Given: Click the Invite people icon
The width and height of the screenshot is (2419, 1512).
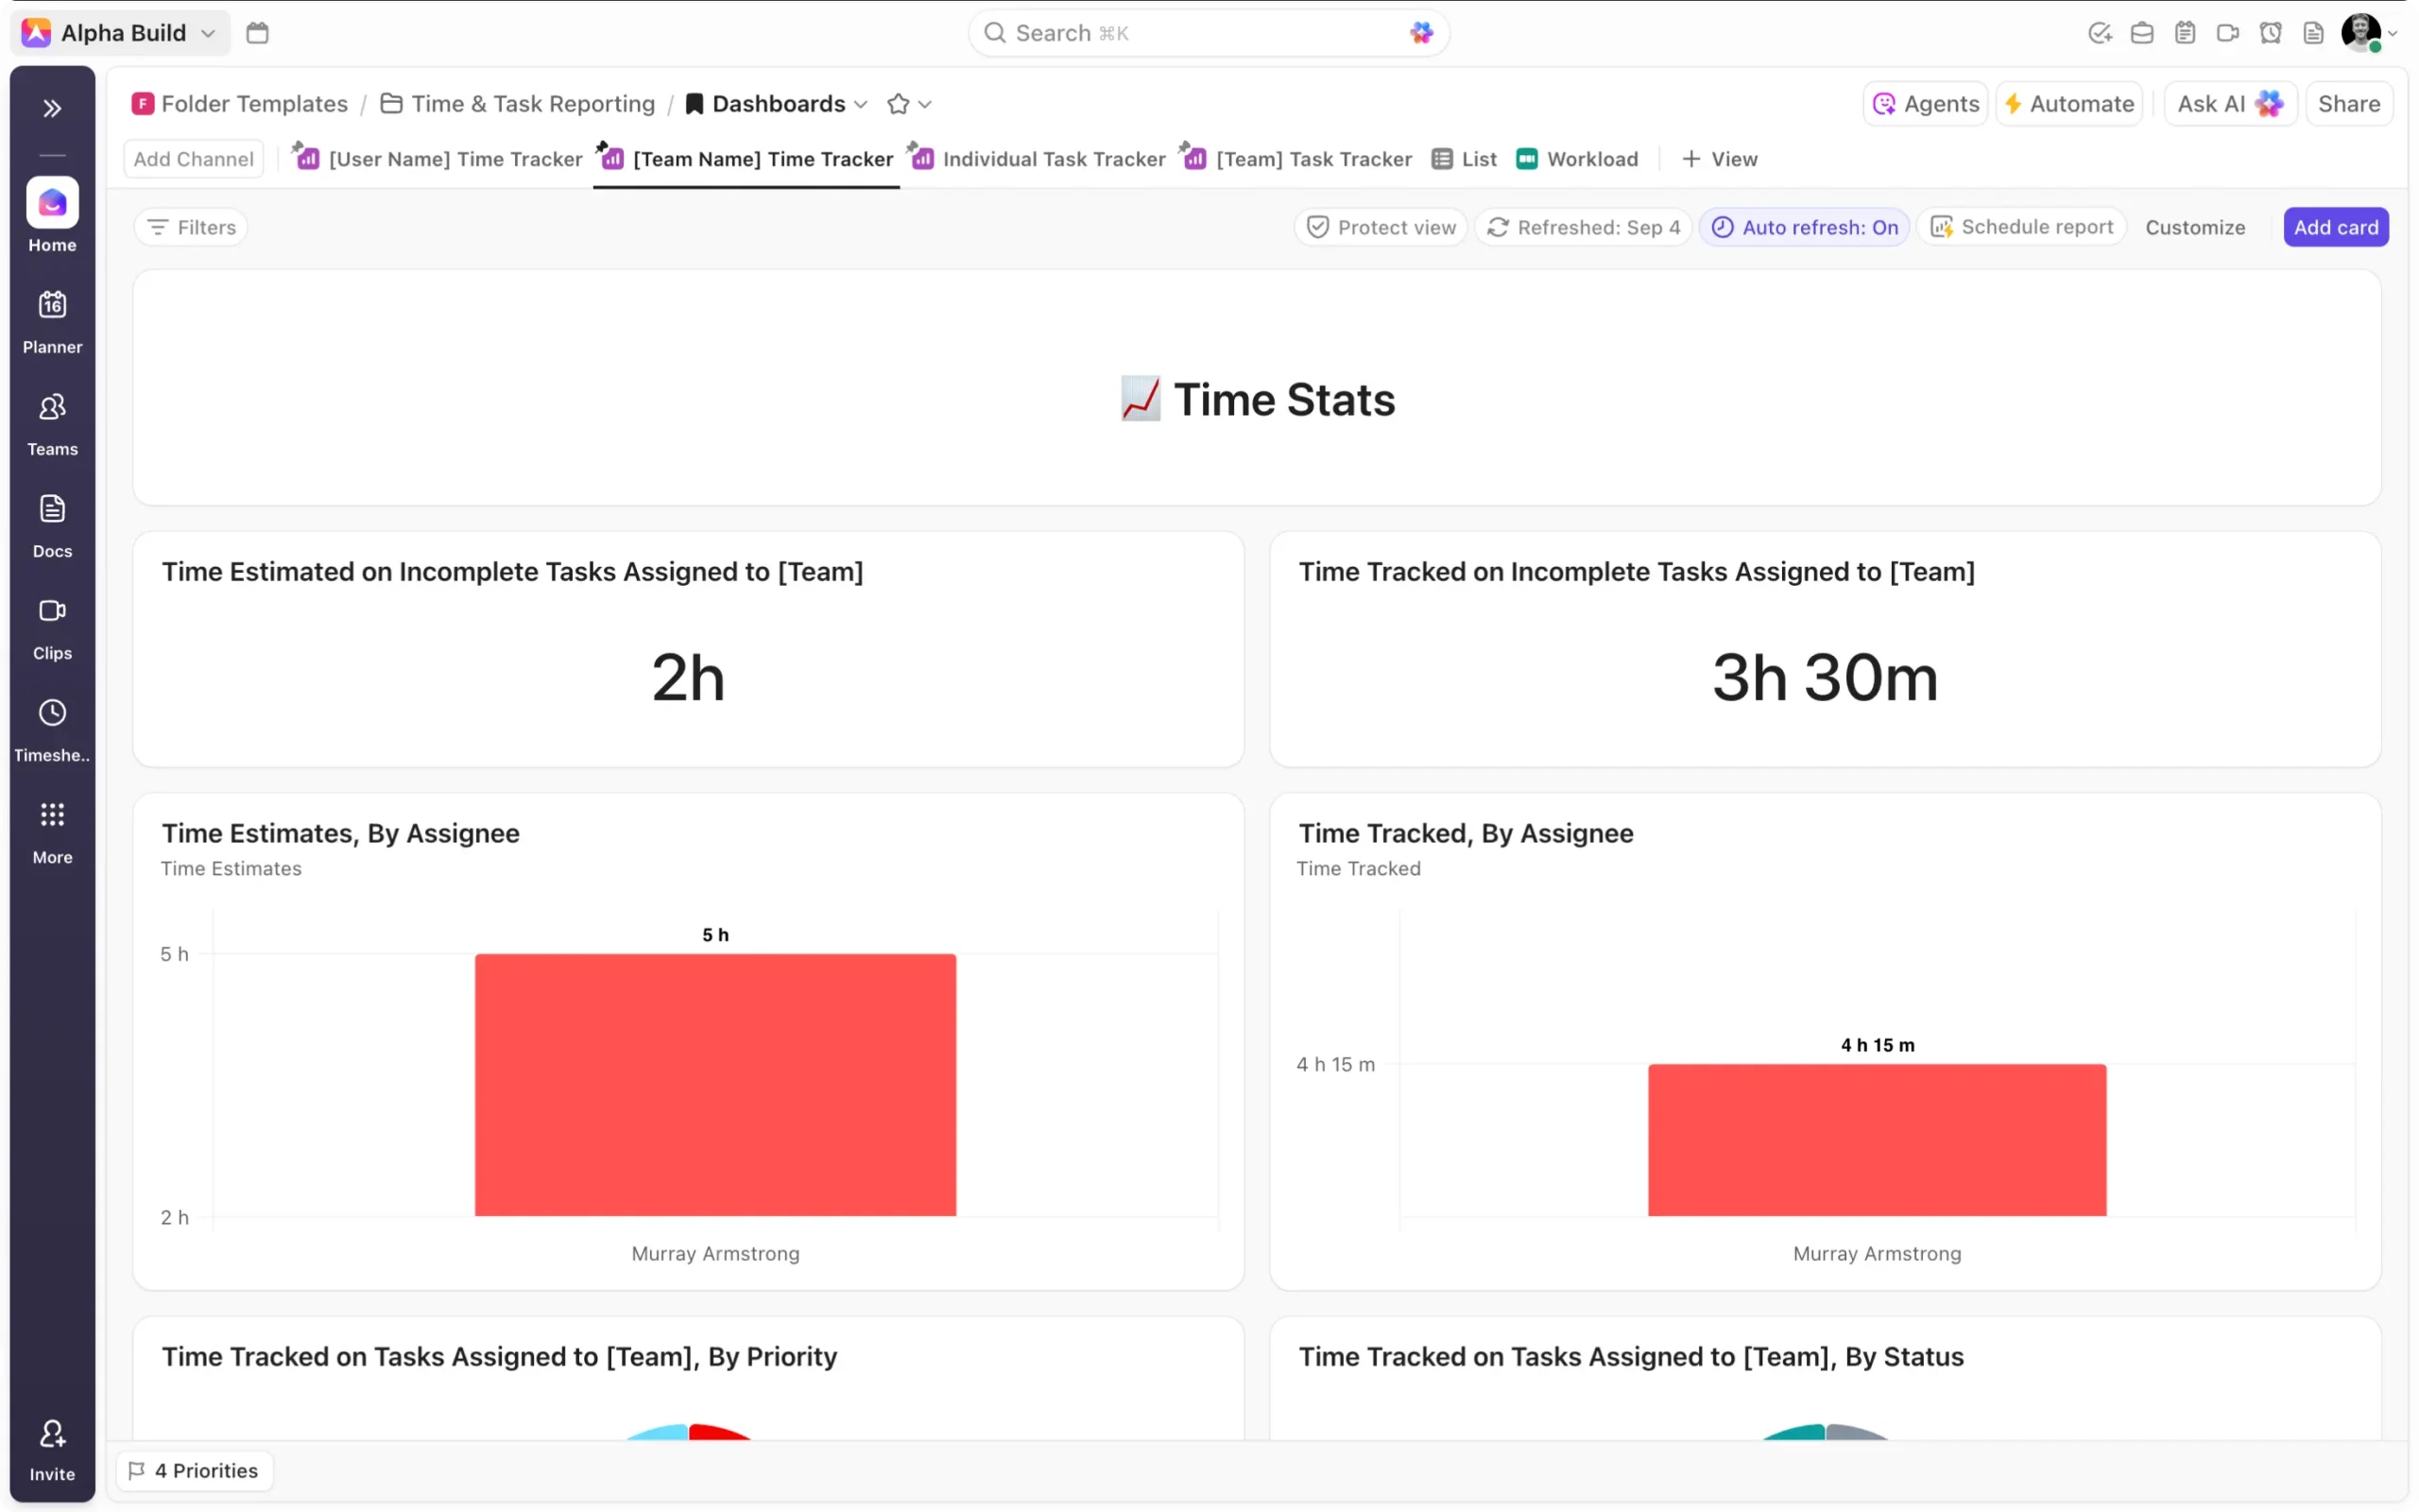Looking at the screenshot, I should 52,1448.
